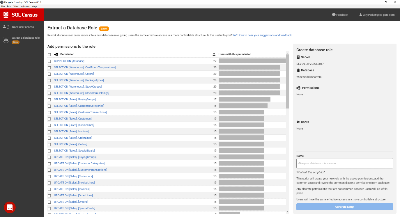Click the Users with this permission icon
Image resolution: width=400 pixels, height=217 pixels.
tap(214, 54)
